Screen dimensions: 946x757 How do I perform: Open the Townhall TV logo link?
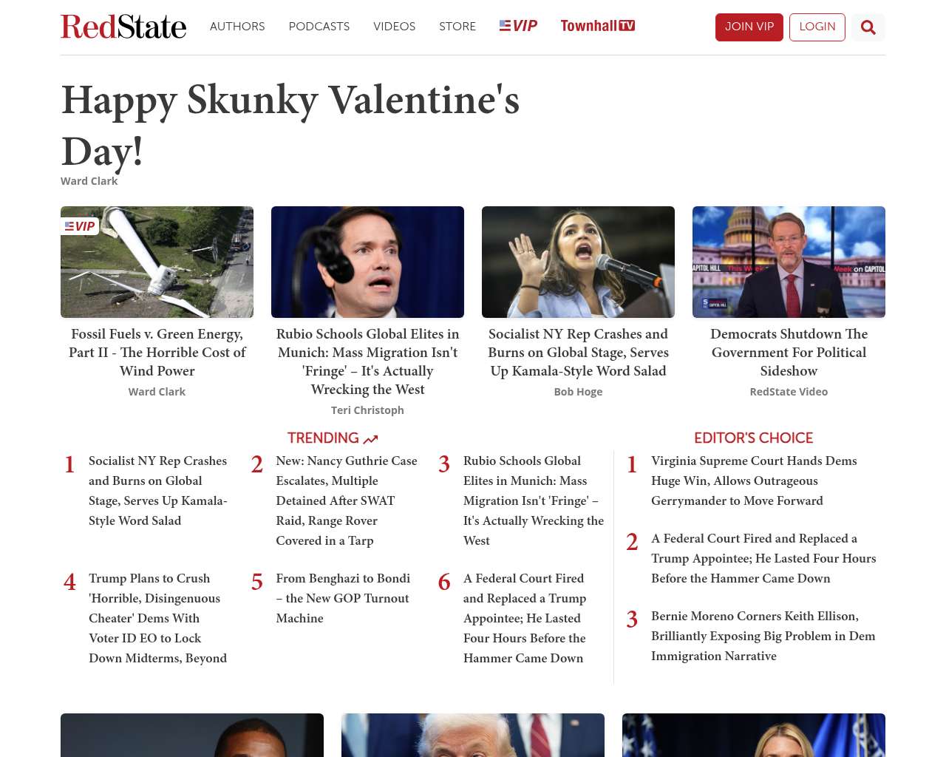coord(598,26)
